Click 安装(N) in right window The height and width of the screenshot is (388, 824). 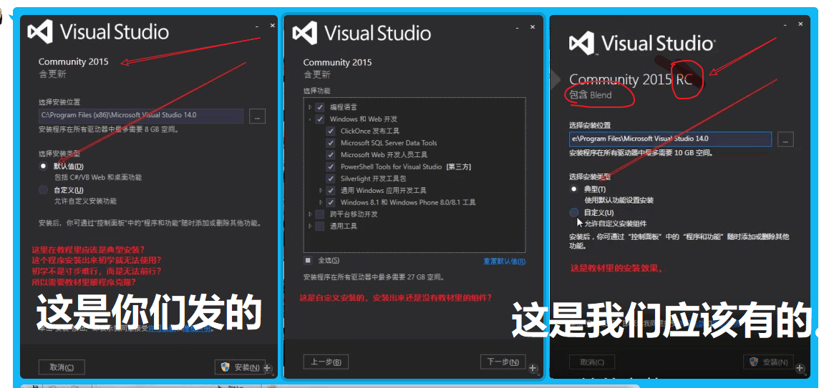click(x=768, y=362)
